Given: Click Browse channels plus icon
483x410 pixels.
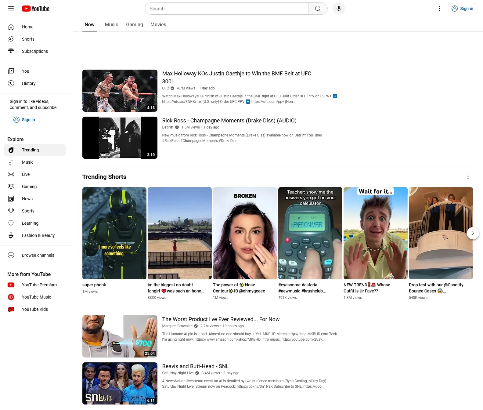Looking at the screenshot, I should 11,255.
